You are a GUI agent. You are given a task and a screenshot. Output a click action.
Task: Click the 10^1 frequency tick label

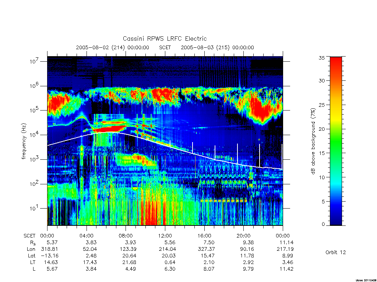(x=35, y=208)
